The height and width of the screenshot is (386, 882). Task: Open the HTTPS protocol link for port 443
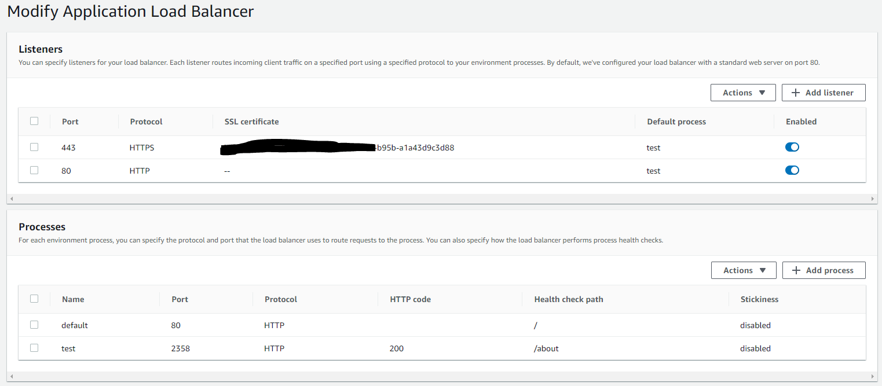(x=142, y=147)
